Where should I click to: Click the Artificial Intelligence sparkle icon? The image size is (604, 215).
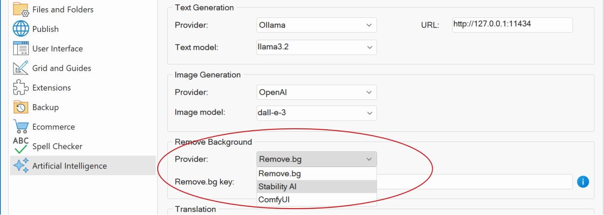tap(21, 166)
